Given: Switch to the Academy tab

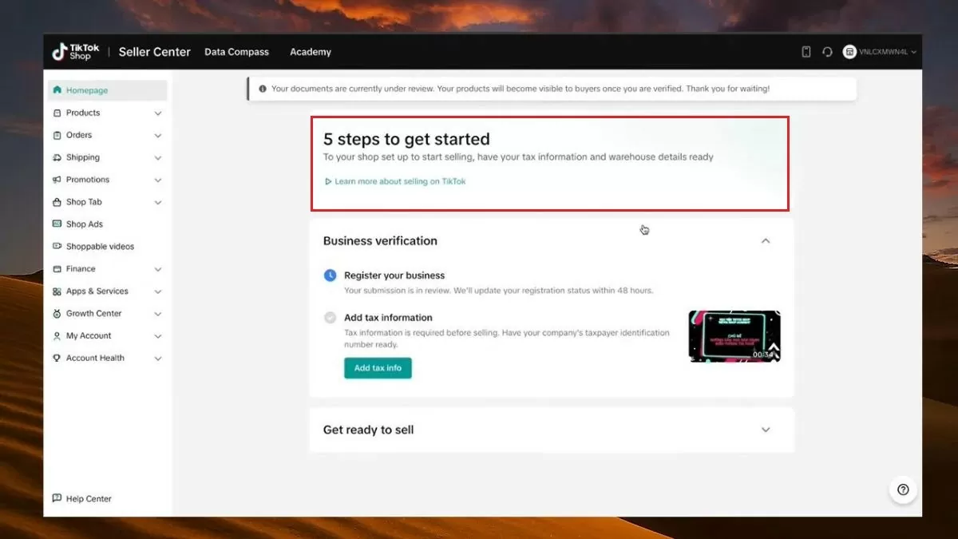Looking at the screenshot, I should (311, 52).
